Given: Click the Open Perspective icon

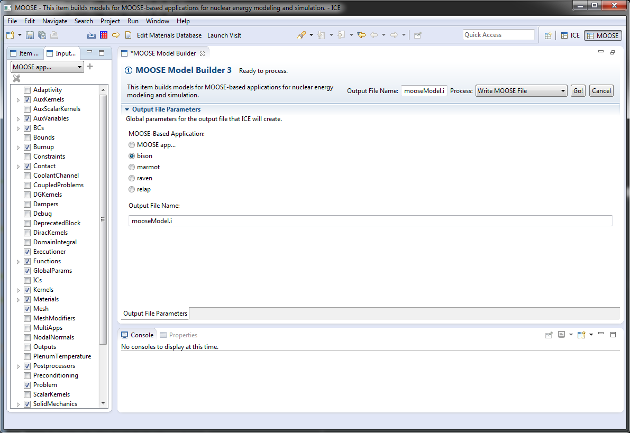Looking at the screenshot, I should (x=548, y=36).
